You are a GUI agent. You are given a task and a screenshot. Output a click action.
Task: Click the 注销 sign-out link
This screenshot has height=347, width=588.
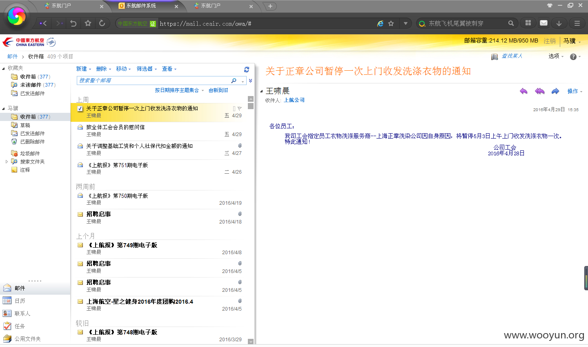point(550,41)
